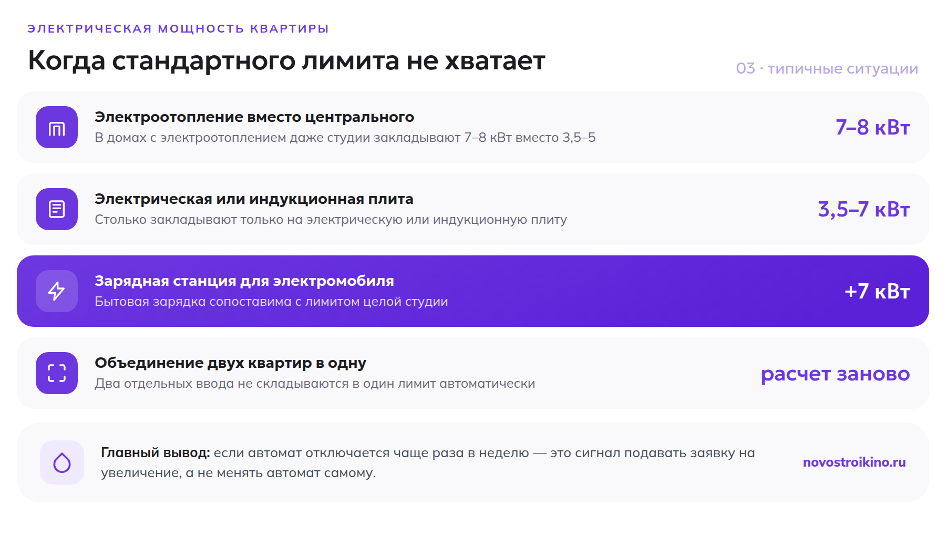Click description "Бытовая зарядка сопоставима с лимитом…"
Screen dimensions: 946x536
(x=271, y=302)
